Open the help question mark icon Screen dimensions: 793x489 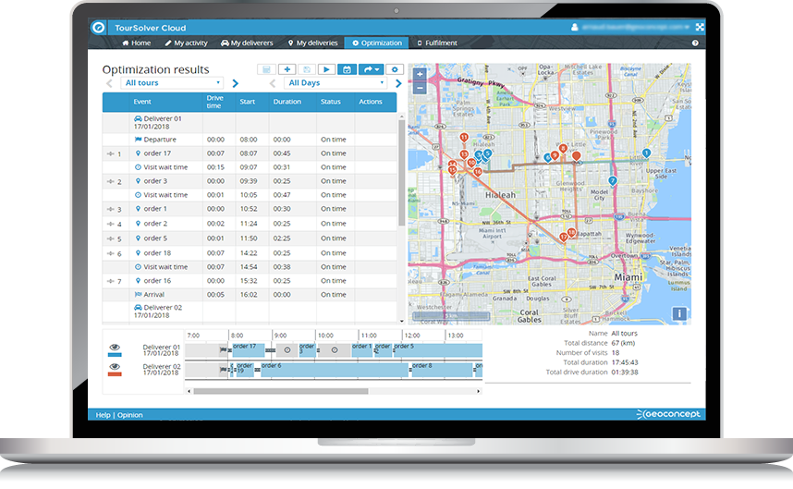695,43
